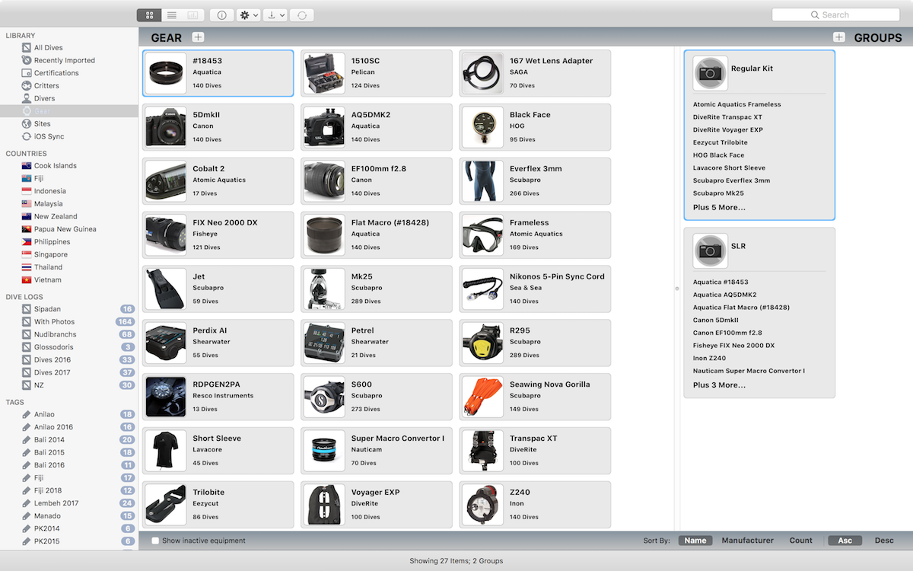Sort gear by Manufacturer
This screenshot has height=571, width=913.
coord(747,541)
